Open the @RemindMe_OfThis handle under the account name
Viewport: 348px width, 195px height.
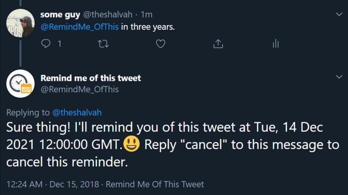pos(79,89)
